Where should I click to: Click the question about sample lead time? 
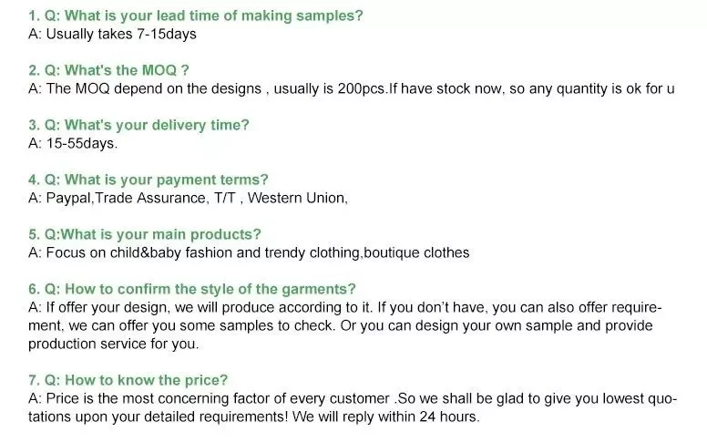tap(195, 15)
